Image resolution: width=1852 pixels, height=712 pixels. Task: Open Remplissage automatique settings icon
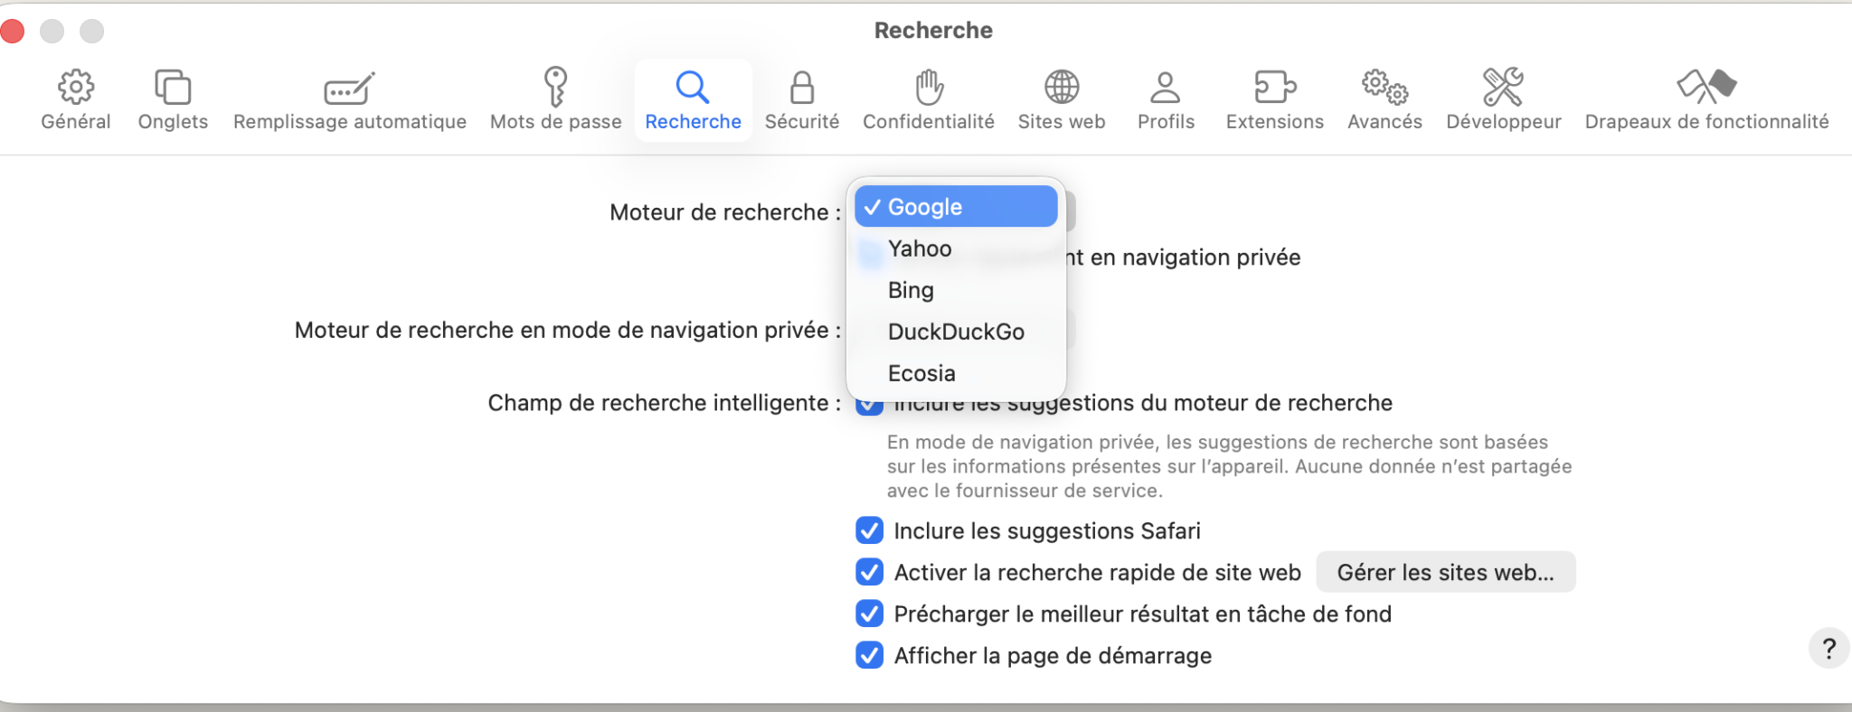[349, 89]
